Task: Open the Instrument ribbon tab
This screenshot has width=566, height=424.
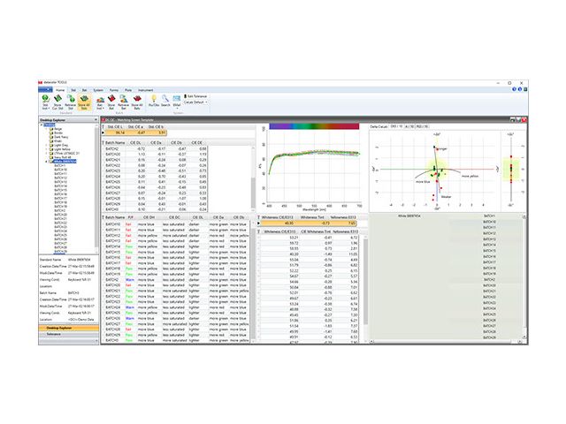Action: (146, 89)
